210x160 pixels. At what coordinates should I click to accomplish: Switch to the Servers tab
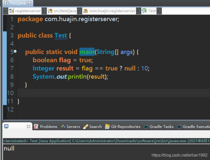point(73,127)
